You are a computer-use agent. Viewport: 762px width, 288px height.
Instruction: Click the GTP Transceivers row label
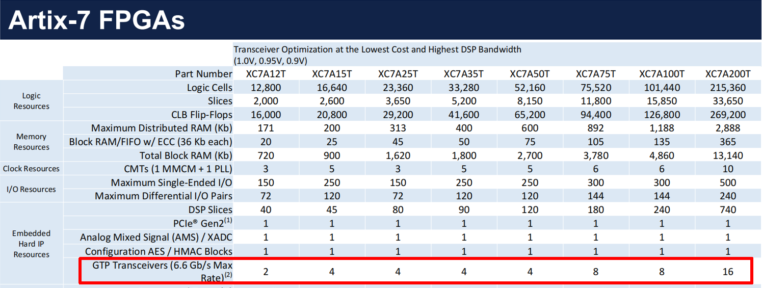(x=162, y=271)
